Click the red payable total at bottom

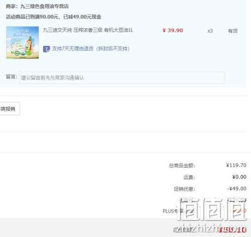pos(232,230)
